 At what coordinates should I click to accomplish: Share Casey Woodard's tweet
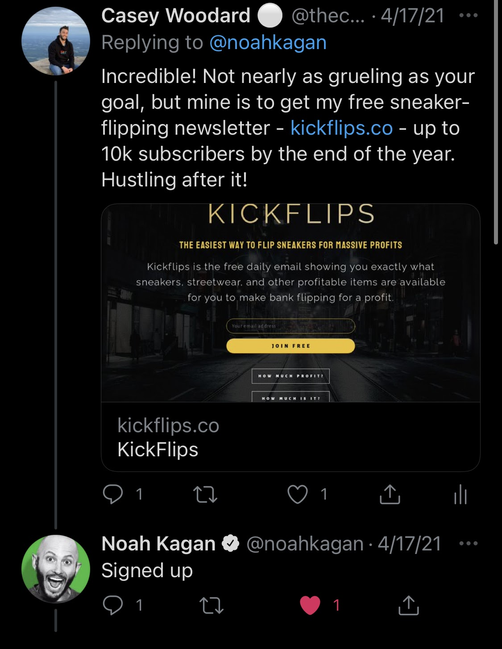point(390,494)
